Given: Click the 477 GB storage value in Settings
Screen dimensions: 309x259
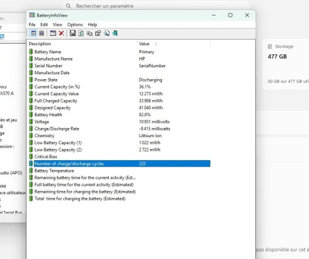Looking at the screenshot, I should pyautogui.click(x=277, y=56).
